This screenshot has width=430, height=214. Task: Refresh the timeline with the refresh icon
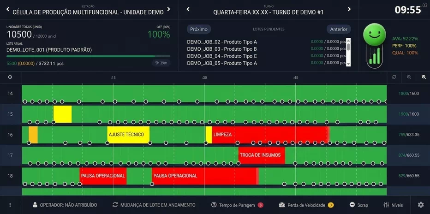coord(394,77)
